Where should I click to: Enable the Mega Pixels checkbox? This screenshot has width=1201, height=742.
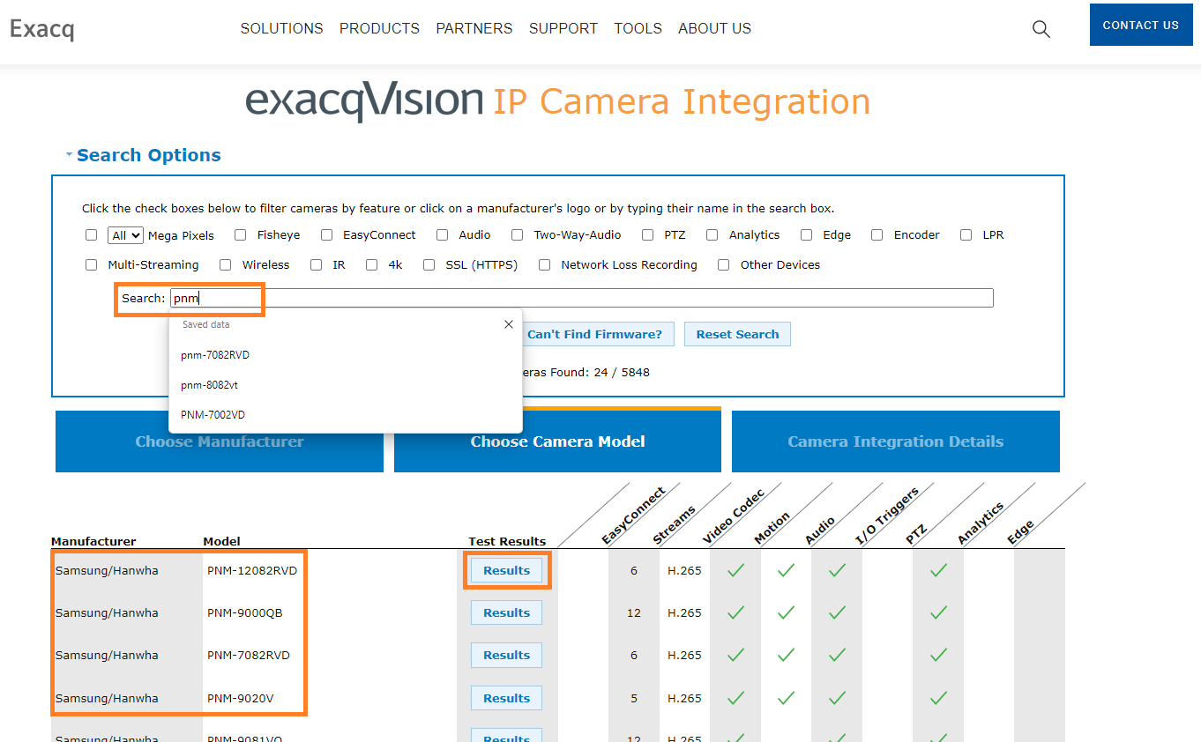pos(92,235)
